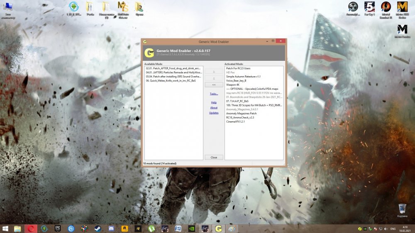Select 'CinemaVFX1.2.1' in Activated Mods list

(235, 122)
